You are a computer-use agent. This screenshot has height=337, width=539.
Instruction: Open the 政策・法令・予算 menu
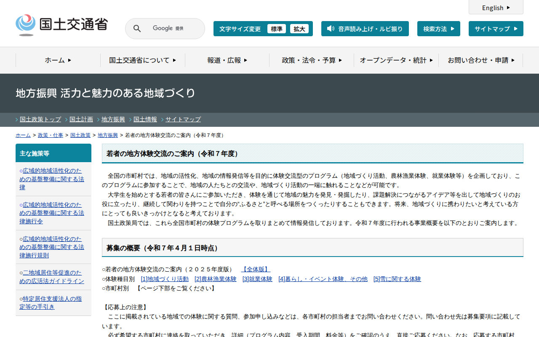coord(312,60)
